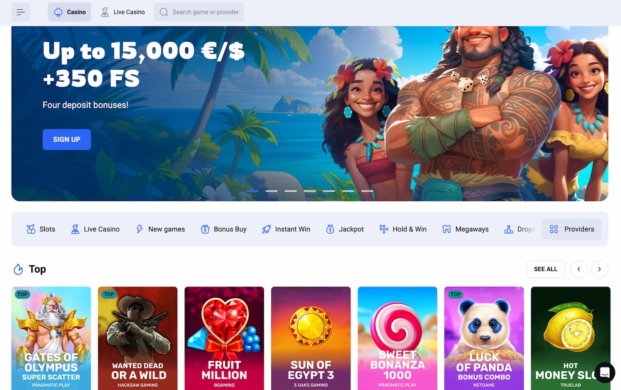
Task: Jump to the second banner slide indicator
Action: coord(271,191)
